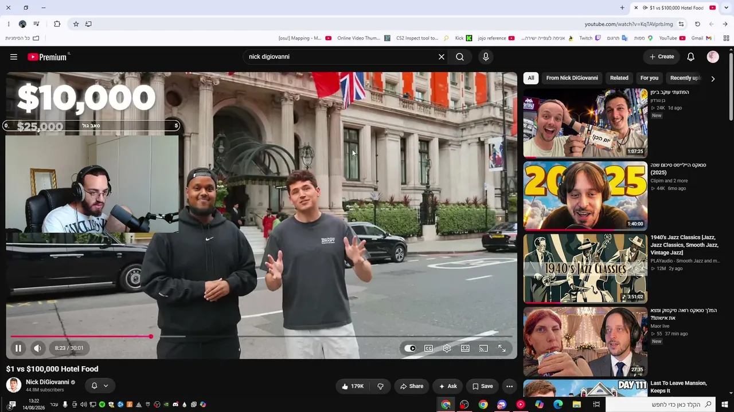Expand the subscription notification bell dropdown
Viewport: 734px width, 412px height.
point(99,386)
